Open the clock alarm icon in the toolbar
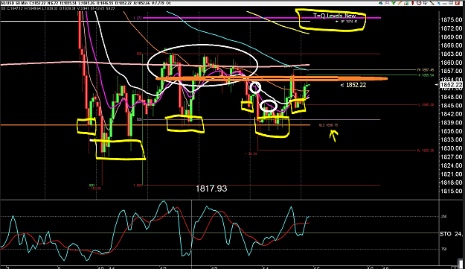The image size is (465, 269). coord(419,3)
